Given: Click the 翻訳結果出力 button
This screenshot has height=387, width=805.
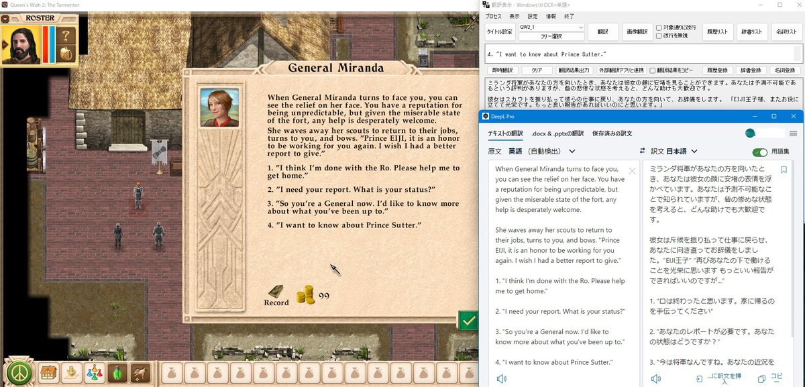Looking at the screenshot, I should tap(574, 70).
